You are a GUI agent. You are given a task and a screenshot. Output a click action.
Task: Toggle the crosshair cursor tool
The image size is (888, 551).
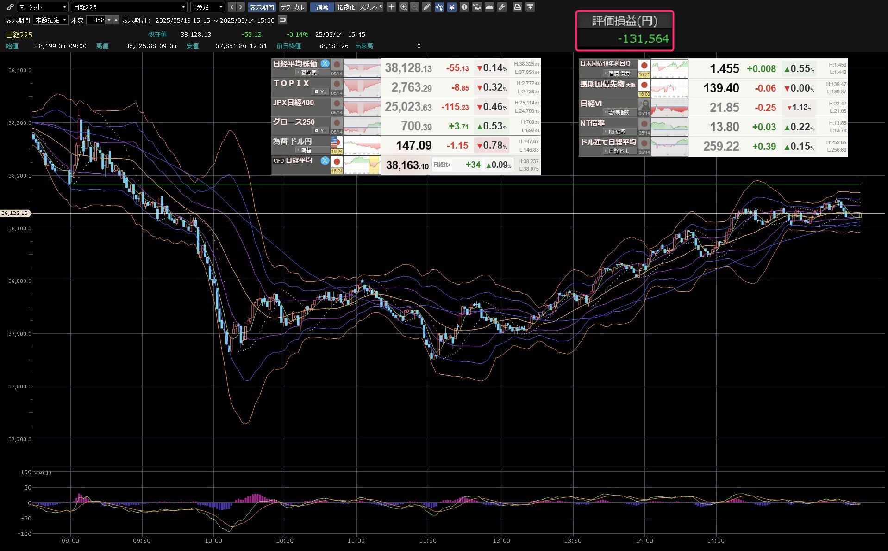coord(391,7)
